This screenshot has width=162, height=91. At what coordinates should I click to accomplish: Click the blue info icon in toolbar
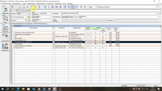pos(49,7)
